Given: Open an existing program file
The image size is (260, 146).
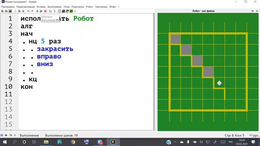Looking at the screenshot, I should [6, 11].
